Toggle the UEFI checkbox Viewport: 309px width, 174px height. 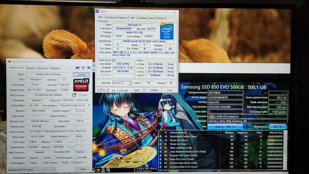point(80,95)
